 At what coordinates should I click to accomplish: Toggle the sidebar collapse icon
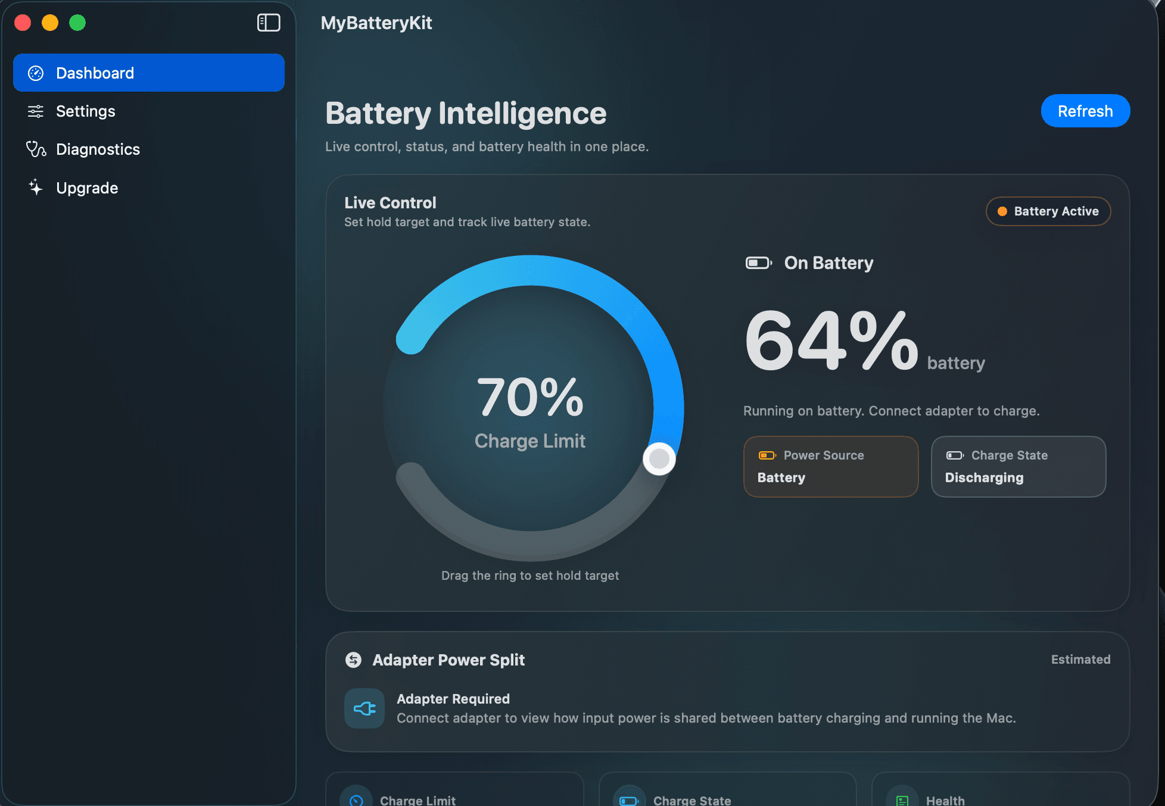[269, 23]
